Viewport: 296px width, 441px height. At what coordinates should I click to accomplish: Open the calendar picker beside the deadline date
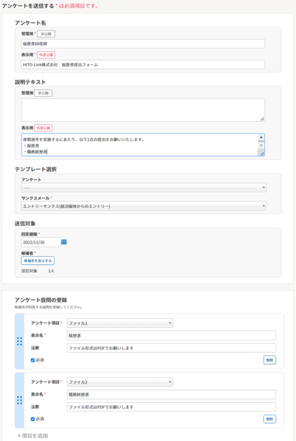(64, 242)
